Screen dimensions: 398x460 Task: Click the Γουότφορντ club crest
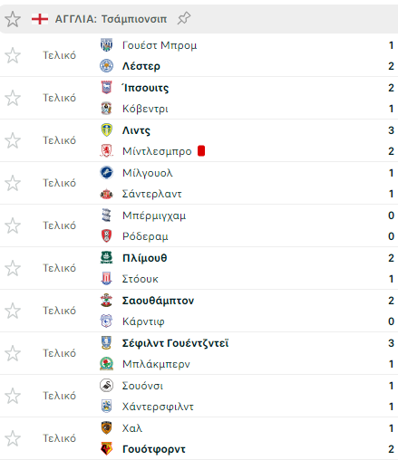coord(106,449)
